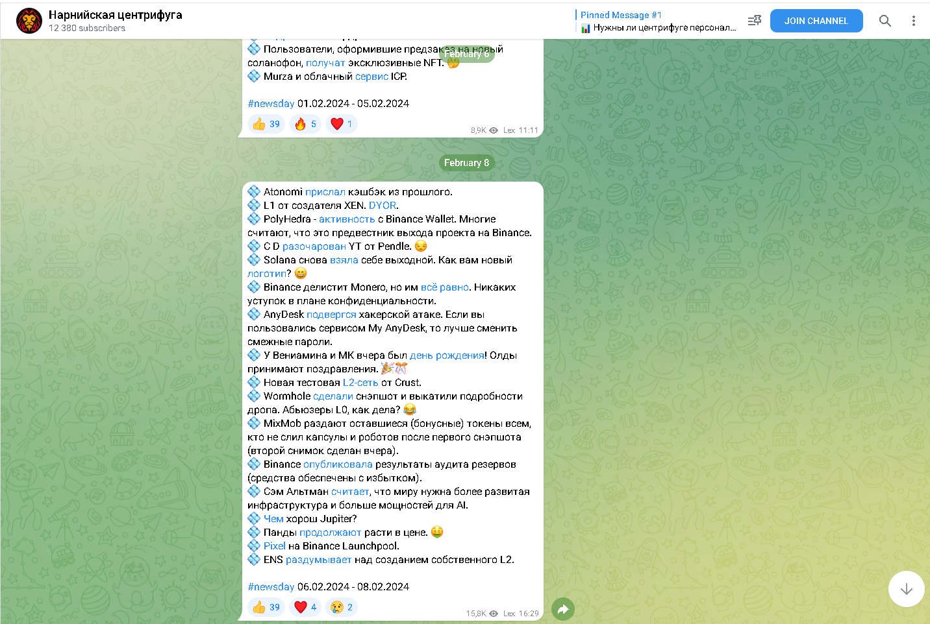Click the February 8 date badge
Viewport: 930px width, 624px height.
click(466, 163)
